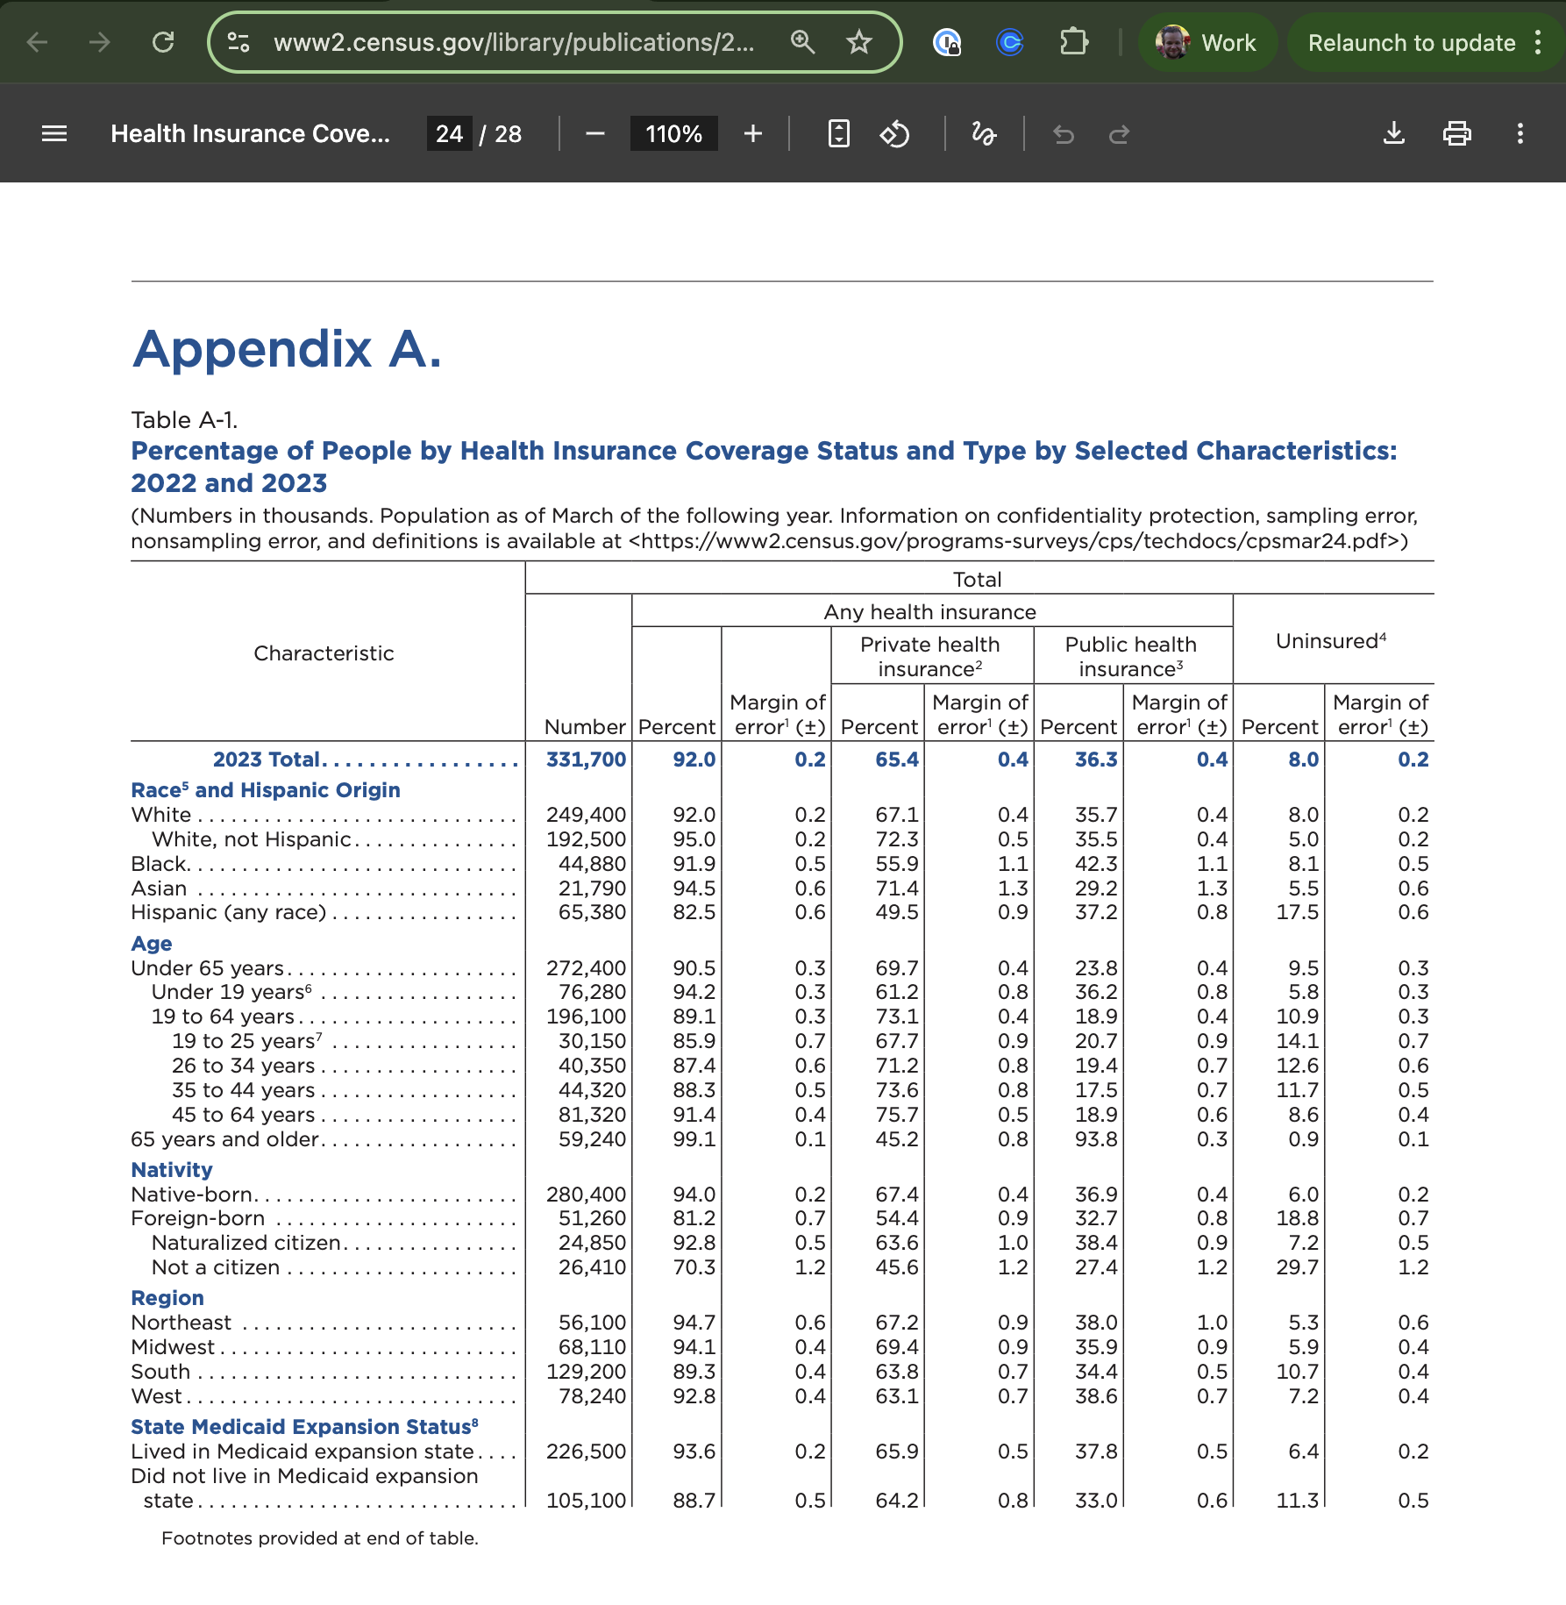
Task: Click the zoom magnifier icon in address bar
Action: [x=802, y=42]
